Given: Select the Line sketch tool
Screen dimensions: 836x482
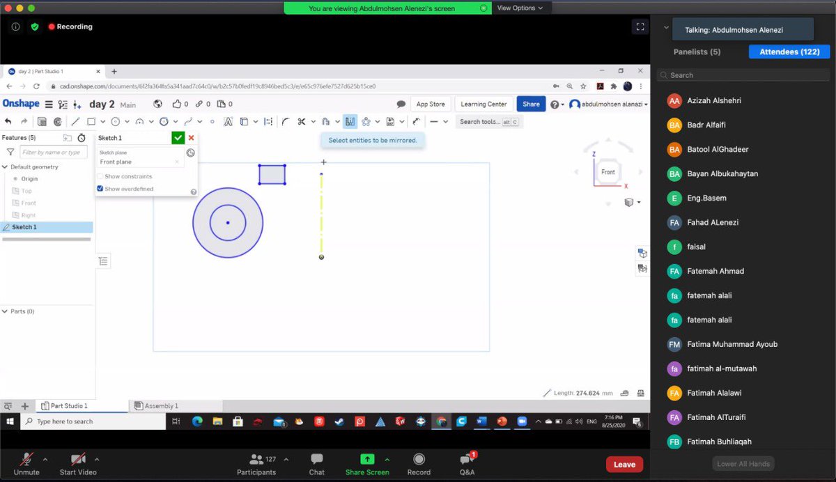Looking at the screenshot, I should (x=76, y=121).
